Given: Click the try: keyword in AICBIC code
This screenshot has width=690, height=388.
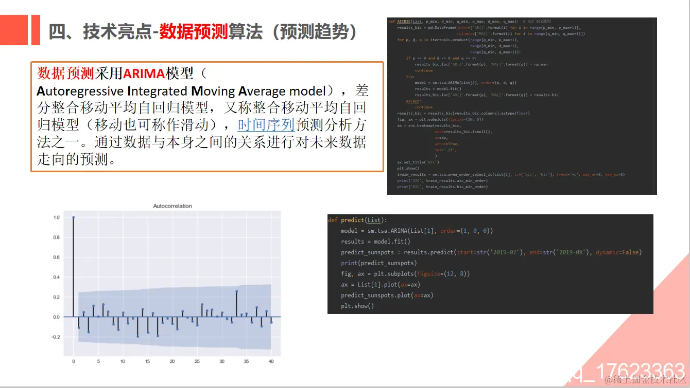Looking at the screenshot, I should click(410, 76).
